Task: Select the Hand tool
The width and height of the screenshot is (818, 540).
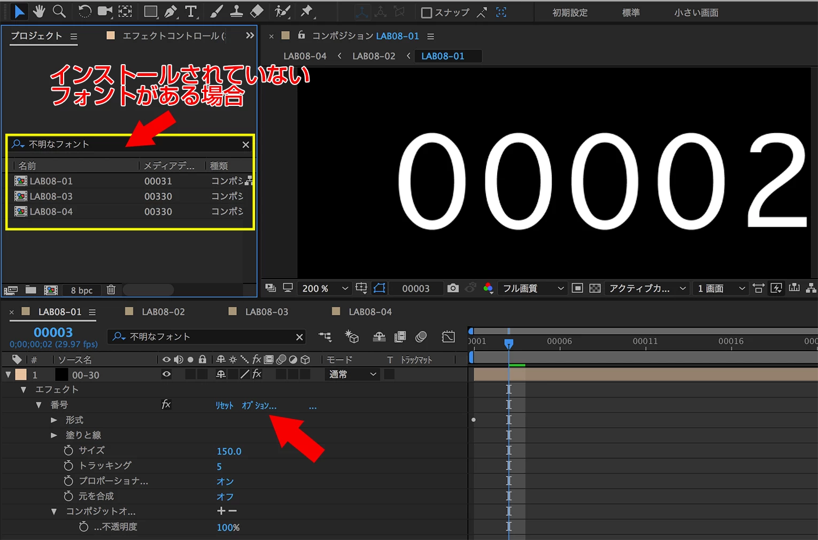Action: (39, 11)
